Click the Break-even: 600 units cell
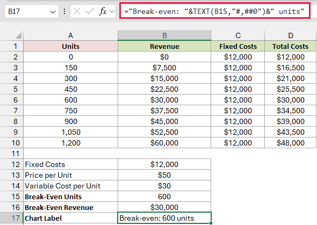This screenshot has height=225, width=317. point(164,217)
